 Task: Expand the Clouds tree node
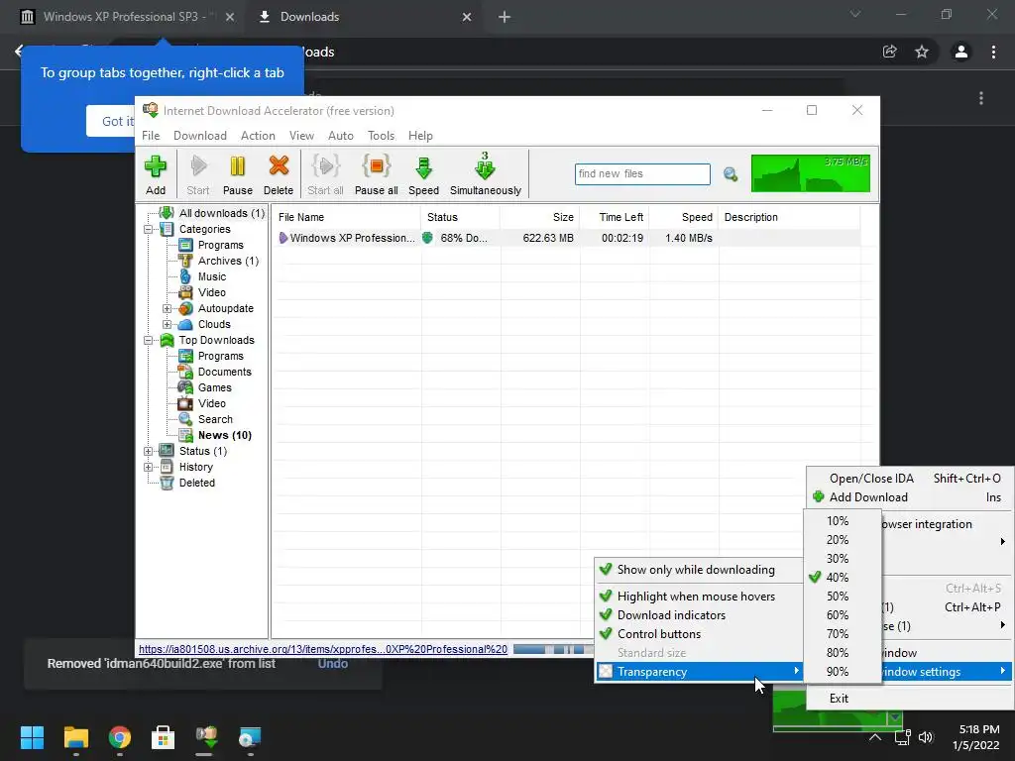click(x=167, y=324)
